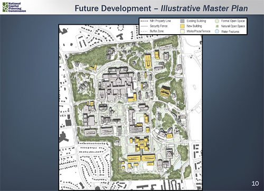This screenshot has height=191, width=264.
Task: Click the 'Existing Building' legend label
Action: coord(196,21)
